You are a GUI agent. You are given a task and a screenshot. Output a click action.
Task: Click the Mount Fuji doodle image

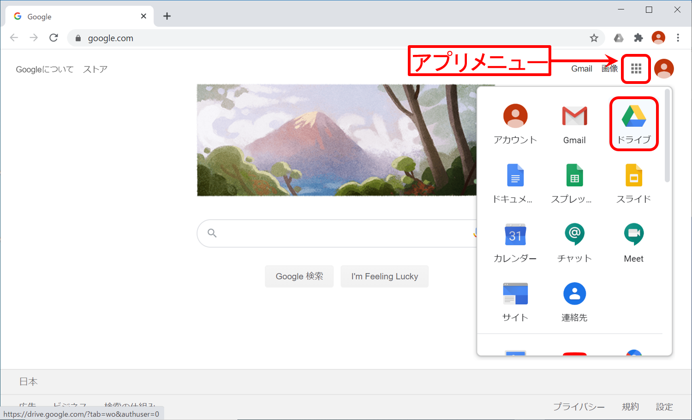click(x=337, y=140)
